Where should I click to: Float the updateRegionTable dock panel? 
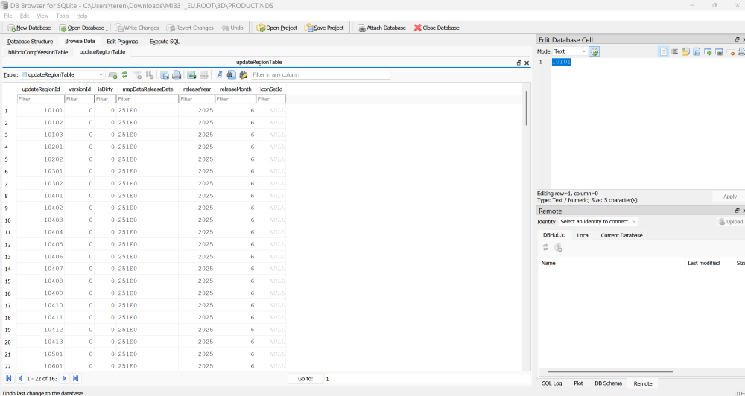[x=519, y=63]
